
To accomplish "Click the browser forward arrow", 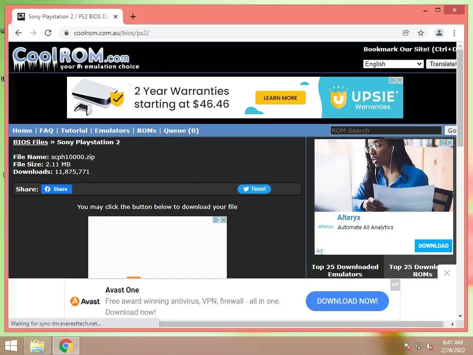I will click(x=33, y=33).
